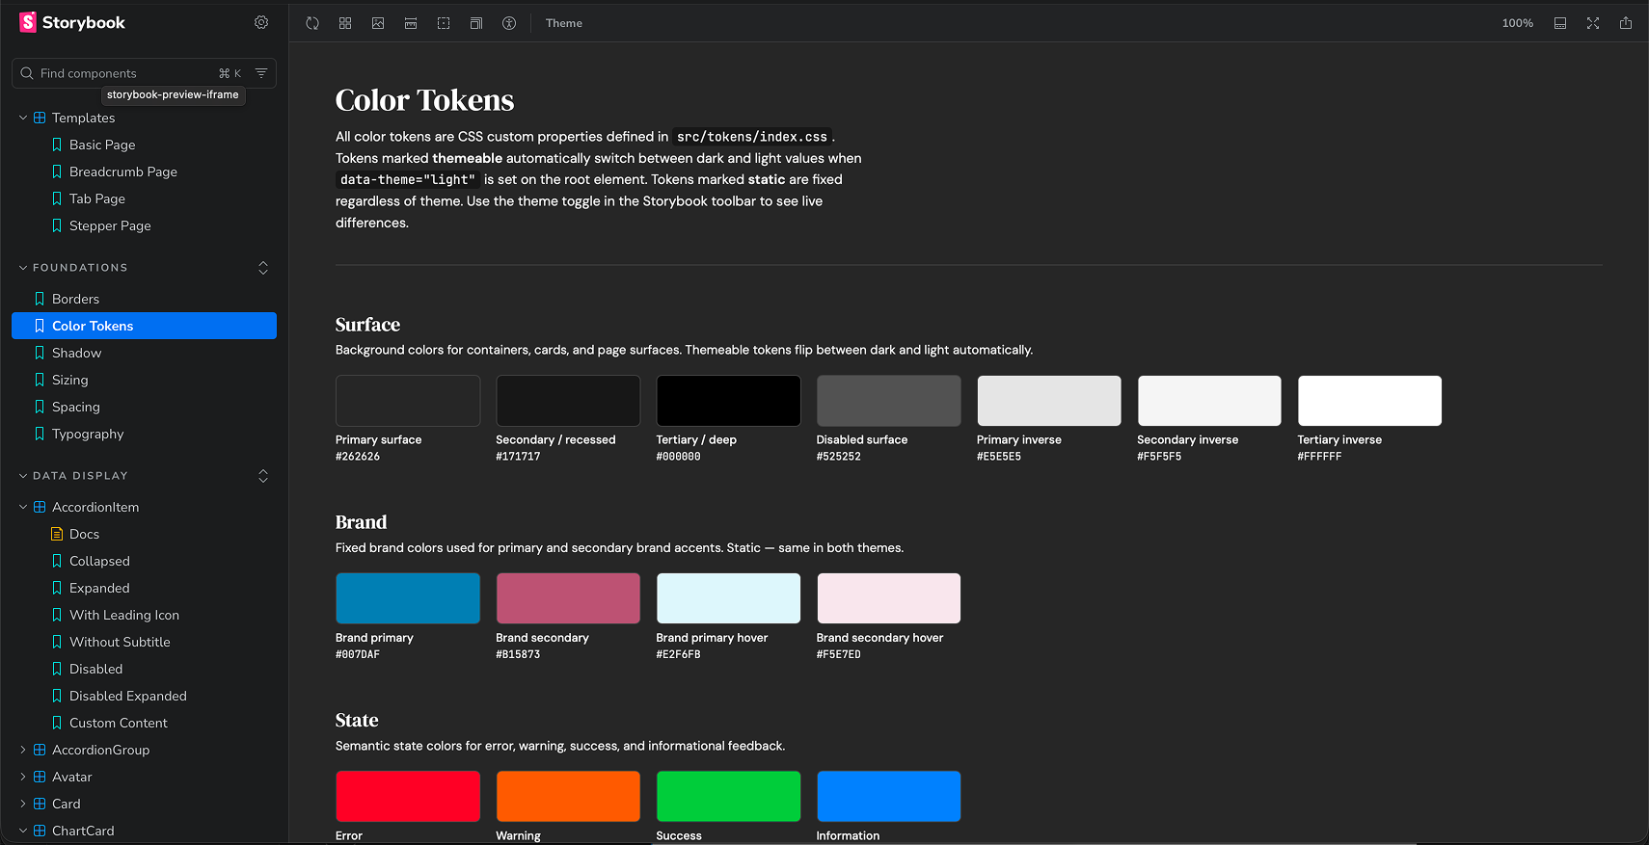Click the Storybook logo
Image resolution: width=1649 pixels, height=845 pixels.
pyautogui.click(x=72, y=22)
